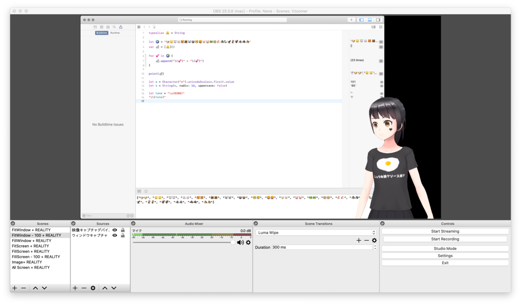521x305 pixels.
Task: Mute the マイク audio speaker icon
Action: coord(240,243)
